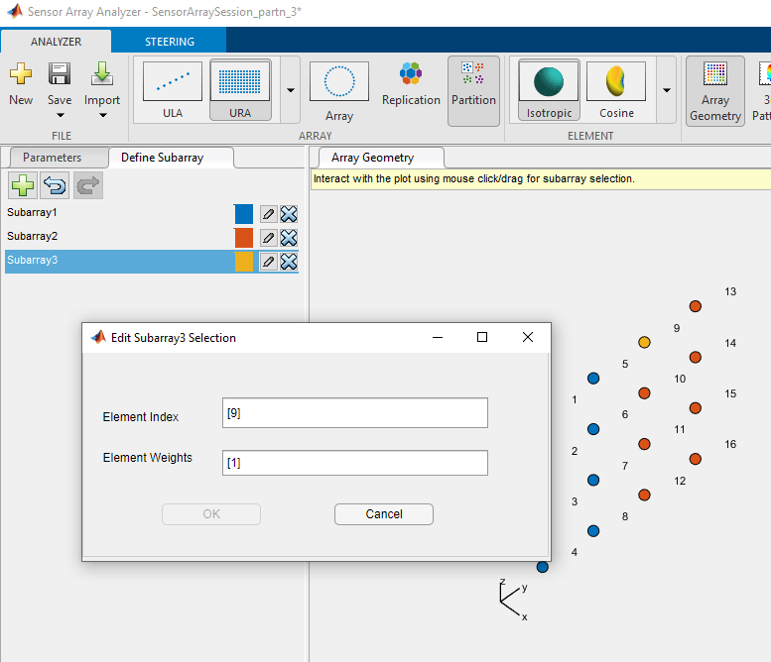
Task: Select the Cosine element
Action: coord(616,90)
